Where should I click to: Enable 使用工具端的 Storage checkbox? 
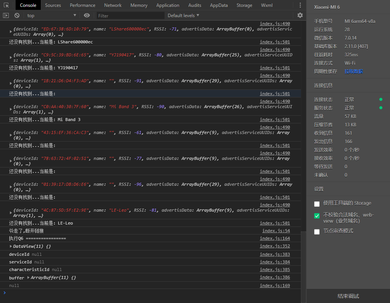[317, 204]
